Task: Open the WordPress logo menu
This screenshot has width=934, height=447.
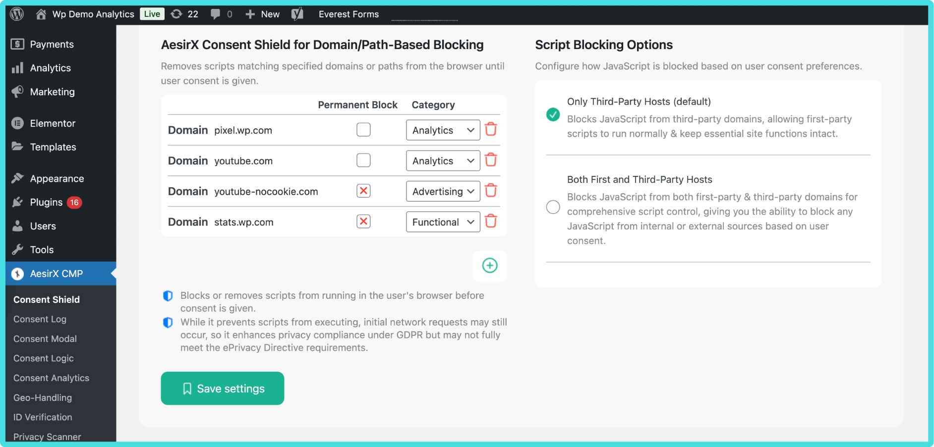Action: point(16,14)
